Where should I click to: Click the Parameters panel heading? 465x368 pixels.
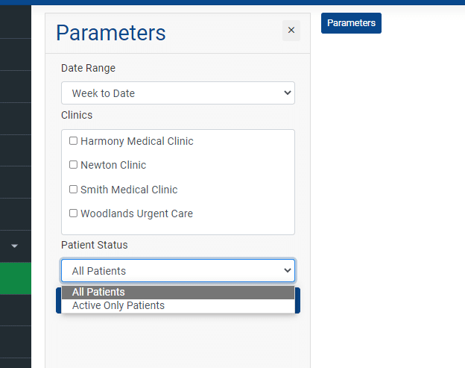click(x=110, y=33)
